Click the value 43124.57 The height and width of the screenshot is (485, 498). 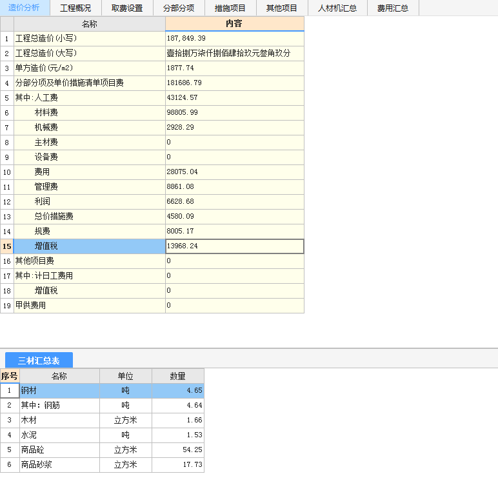click(234, 98)
